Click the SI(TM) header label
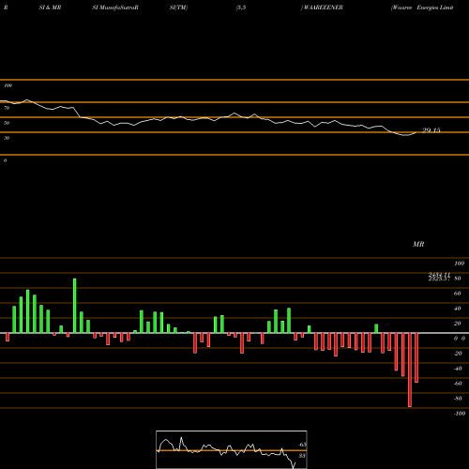 (x=178, y=8)
